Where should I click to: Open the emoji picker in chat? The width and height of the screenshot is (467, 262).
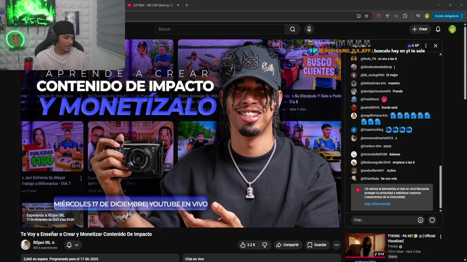coord(421,220)
